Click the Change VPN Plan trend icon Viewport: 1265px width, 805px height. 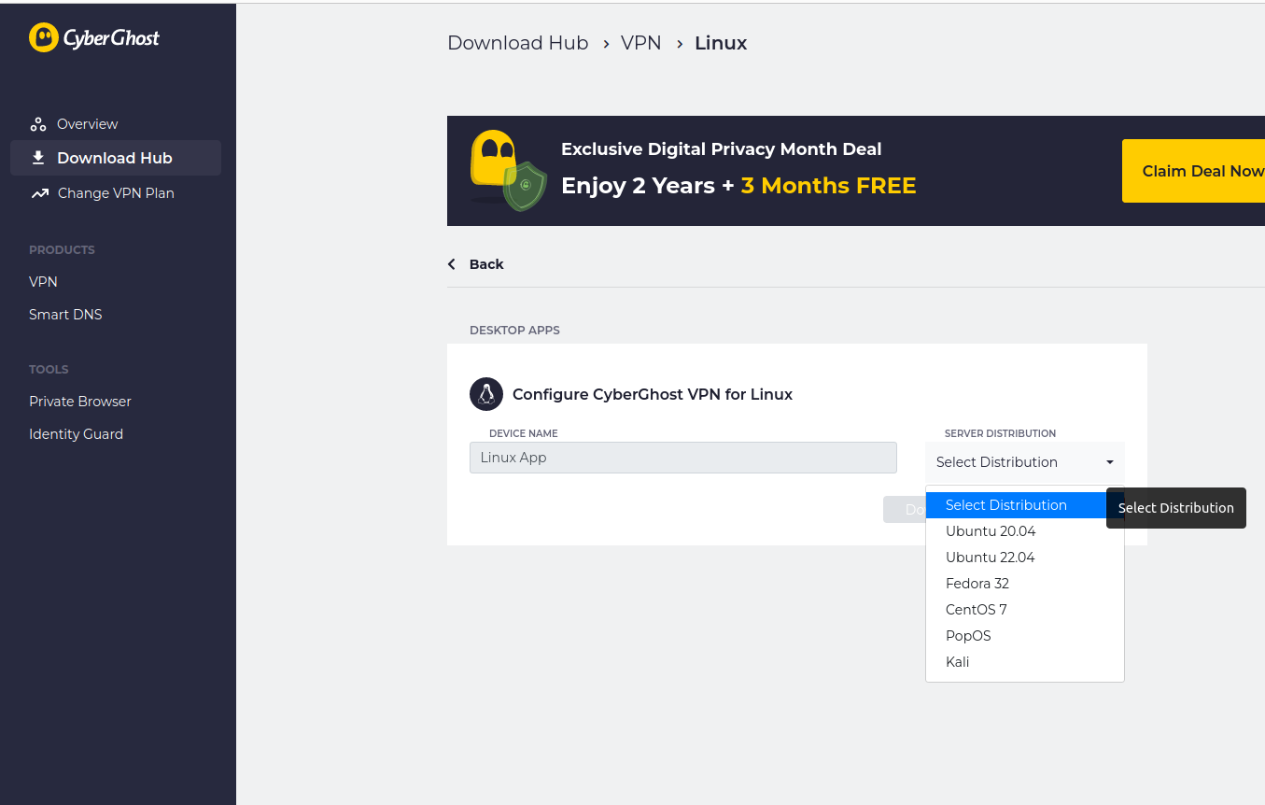click(x=39, y=193)
